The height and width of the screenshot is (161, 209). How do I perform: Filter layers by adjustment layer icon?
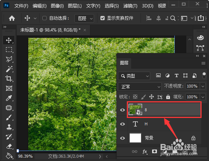click(x=167, y=76)
